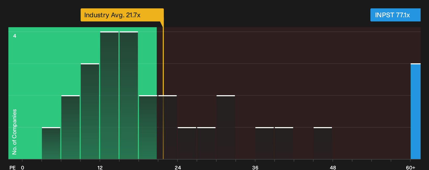Click the '4' y-axis value label

(15, 36)
